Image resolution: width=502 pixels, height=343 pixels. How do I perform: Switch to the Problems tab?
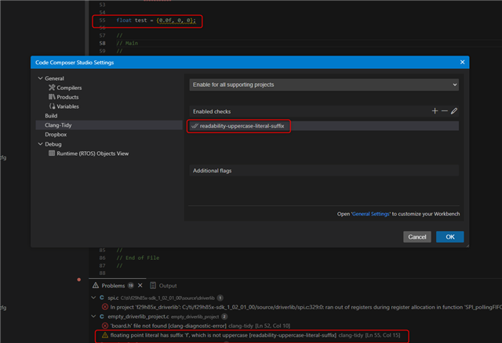[113, 286]
